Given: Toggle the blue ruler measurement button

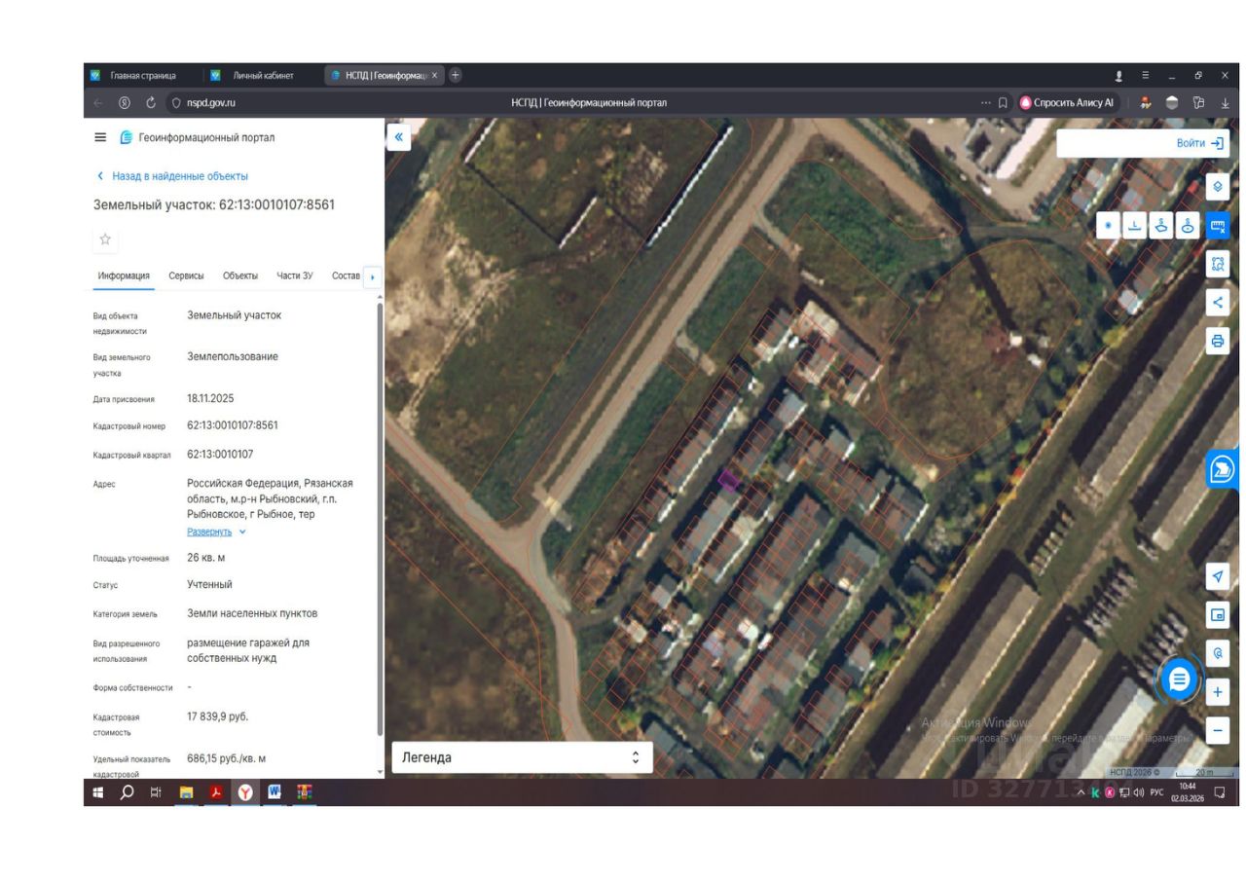Looking at the screenshot, I should click(x=1218, y=225).
